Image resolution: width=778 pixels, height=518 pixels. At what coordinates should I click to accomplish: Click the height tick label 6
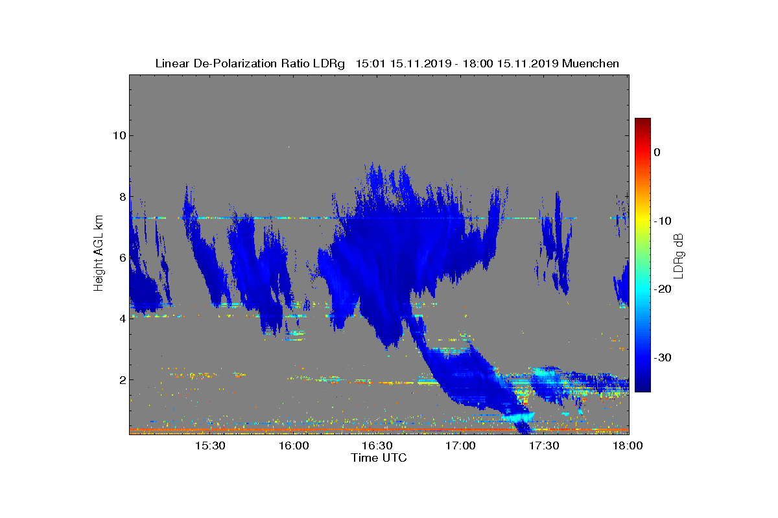122,258
